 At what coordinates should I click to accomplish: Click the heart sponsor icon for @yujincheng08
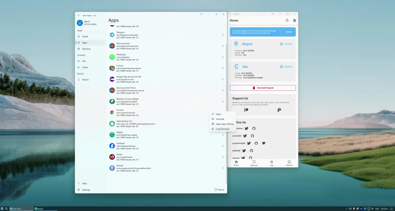pyautogui.click(x=264, y=143)
